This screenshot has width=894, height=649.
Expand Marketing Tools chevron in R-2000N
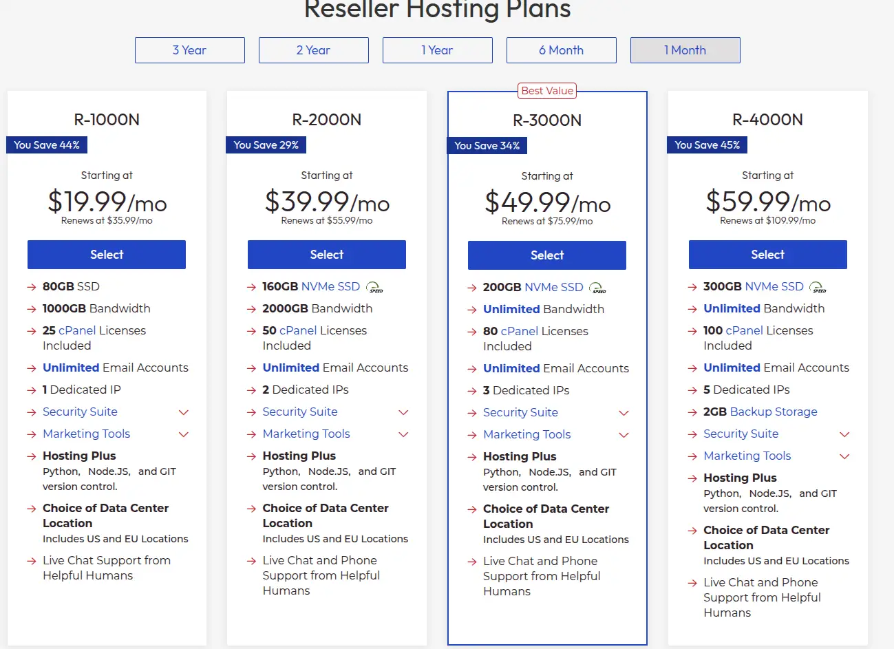coord(404,434)
